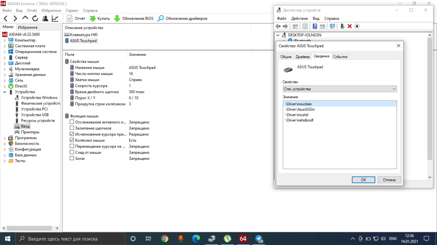Expand Безопасность tree node
Image resolution: width=437 pixels, height=245 pixels.
[4, 144]
